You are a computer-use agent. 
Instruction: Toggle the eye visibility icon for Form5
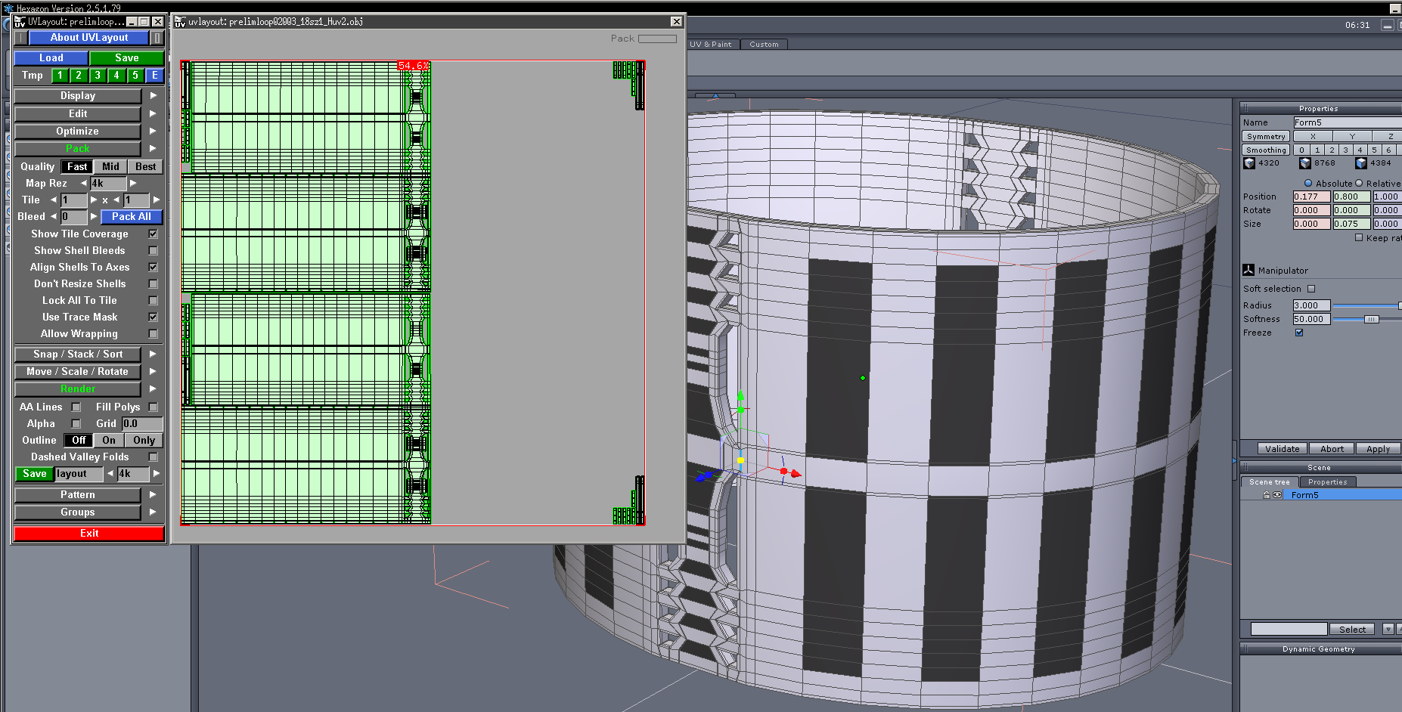[x=1277, y=495]
